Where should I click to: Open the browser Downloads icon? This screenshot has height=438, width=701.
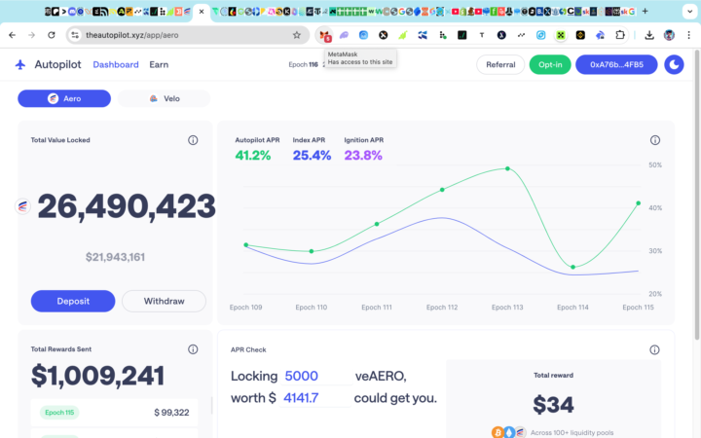click(649, 35)
